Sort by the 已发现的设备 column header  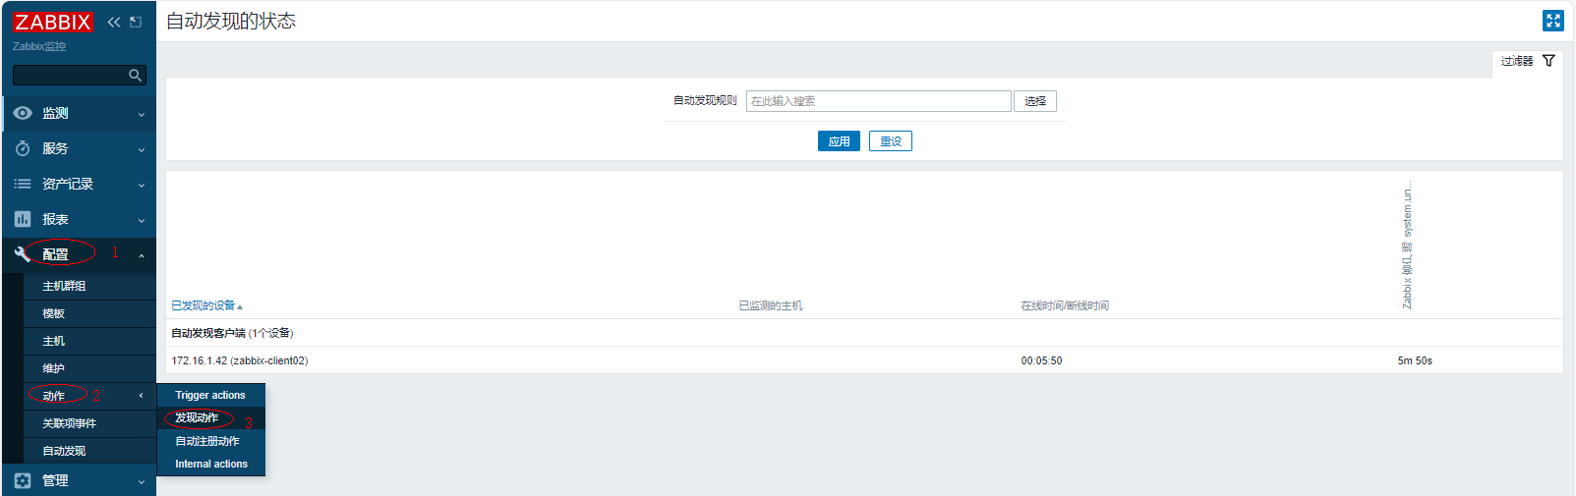point(204,306)
